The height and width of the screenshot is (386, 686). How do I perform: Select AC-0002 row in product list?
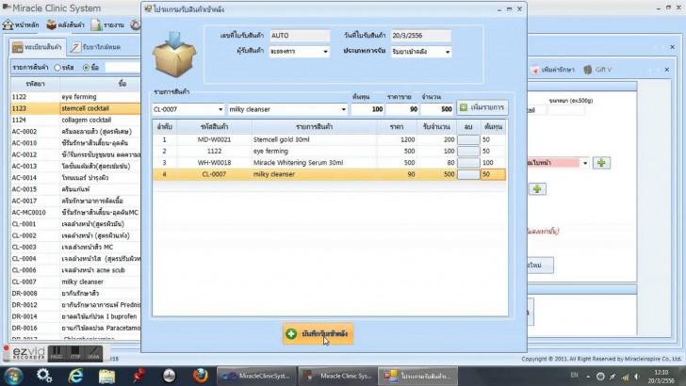pos(75,132)
